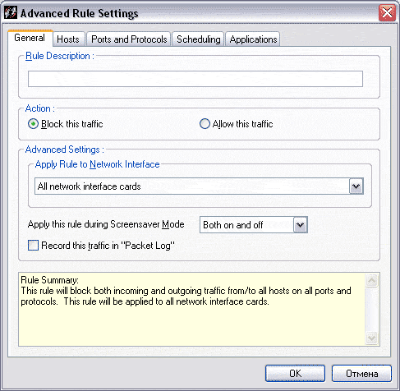Expand the Screensaver Mode dropdown arrow
This screenshot has width=400, height=391.
301,225
